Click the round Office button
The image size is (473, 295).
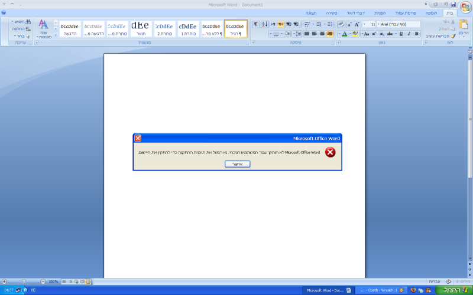pyautogui.click(x=465, y=6)
